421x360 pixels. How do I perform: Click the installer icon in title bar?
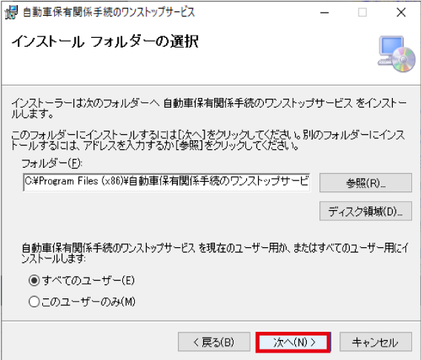pos(11,13)
